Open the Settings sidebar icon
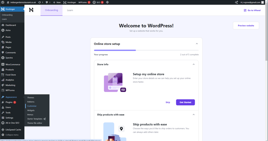Viewport: 268px width, 141px height. pyautogui.click(x=3, y=118)
